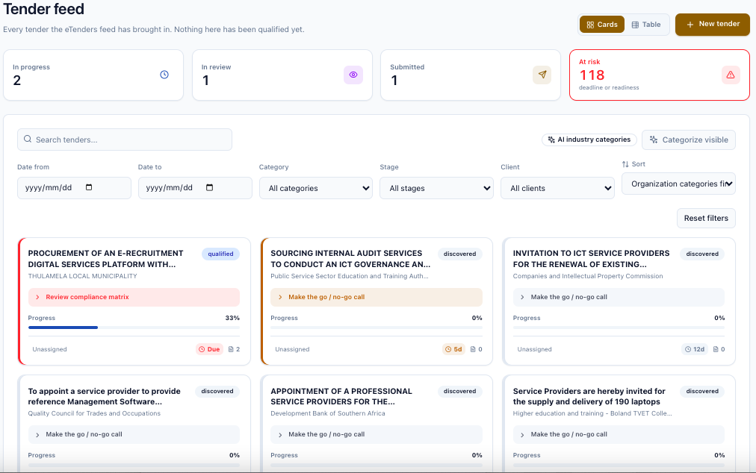The width and height of the screenshot is (756, 473).
Task: Click the qualified status badge
Action: coord(221,254)
